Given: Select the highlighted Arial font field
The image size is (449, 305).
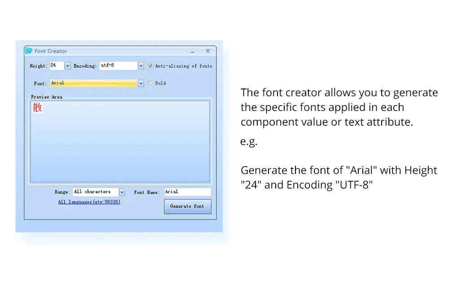Looking at the screenshot, I should coord(94,83).
